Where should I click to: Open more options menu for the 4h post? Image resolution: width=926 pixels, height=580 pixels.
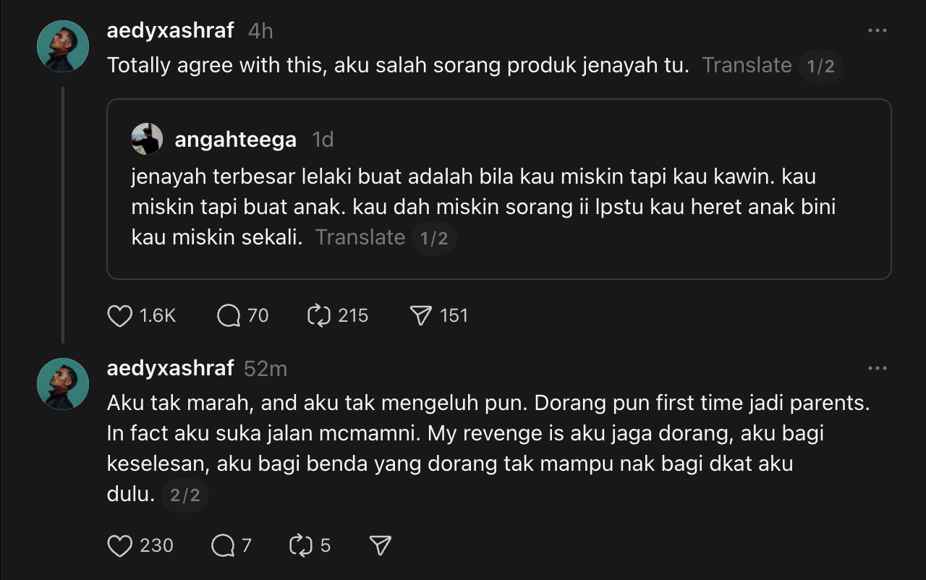click(x=877, y=30)
